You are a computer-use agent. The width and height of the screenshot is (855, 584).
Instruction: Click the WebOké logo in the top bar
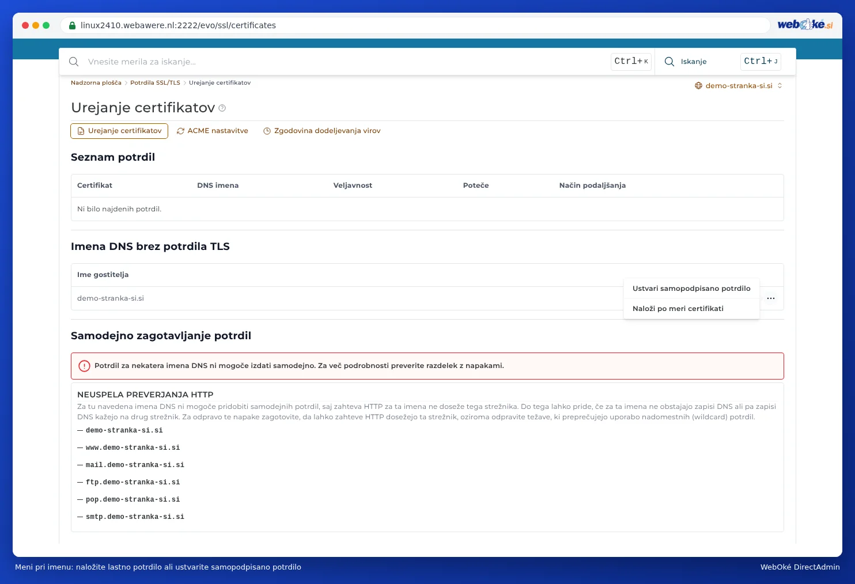click(805, 25)
